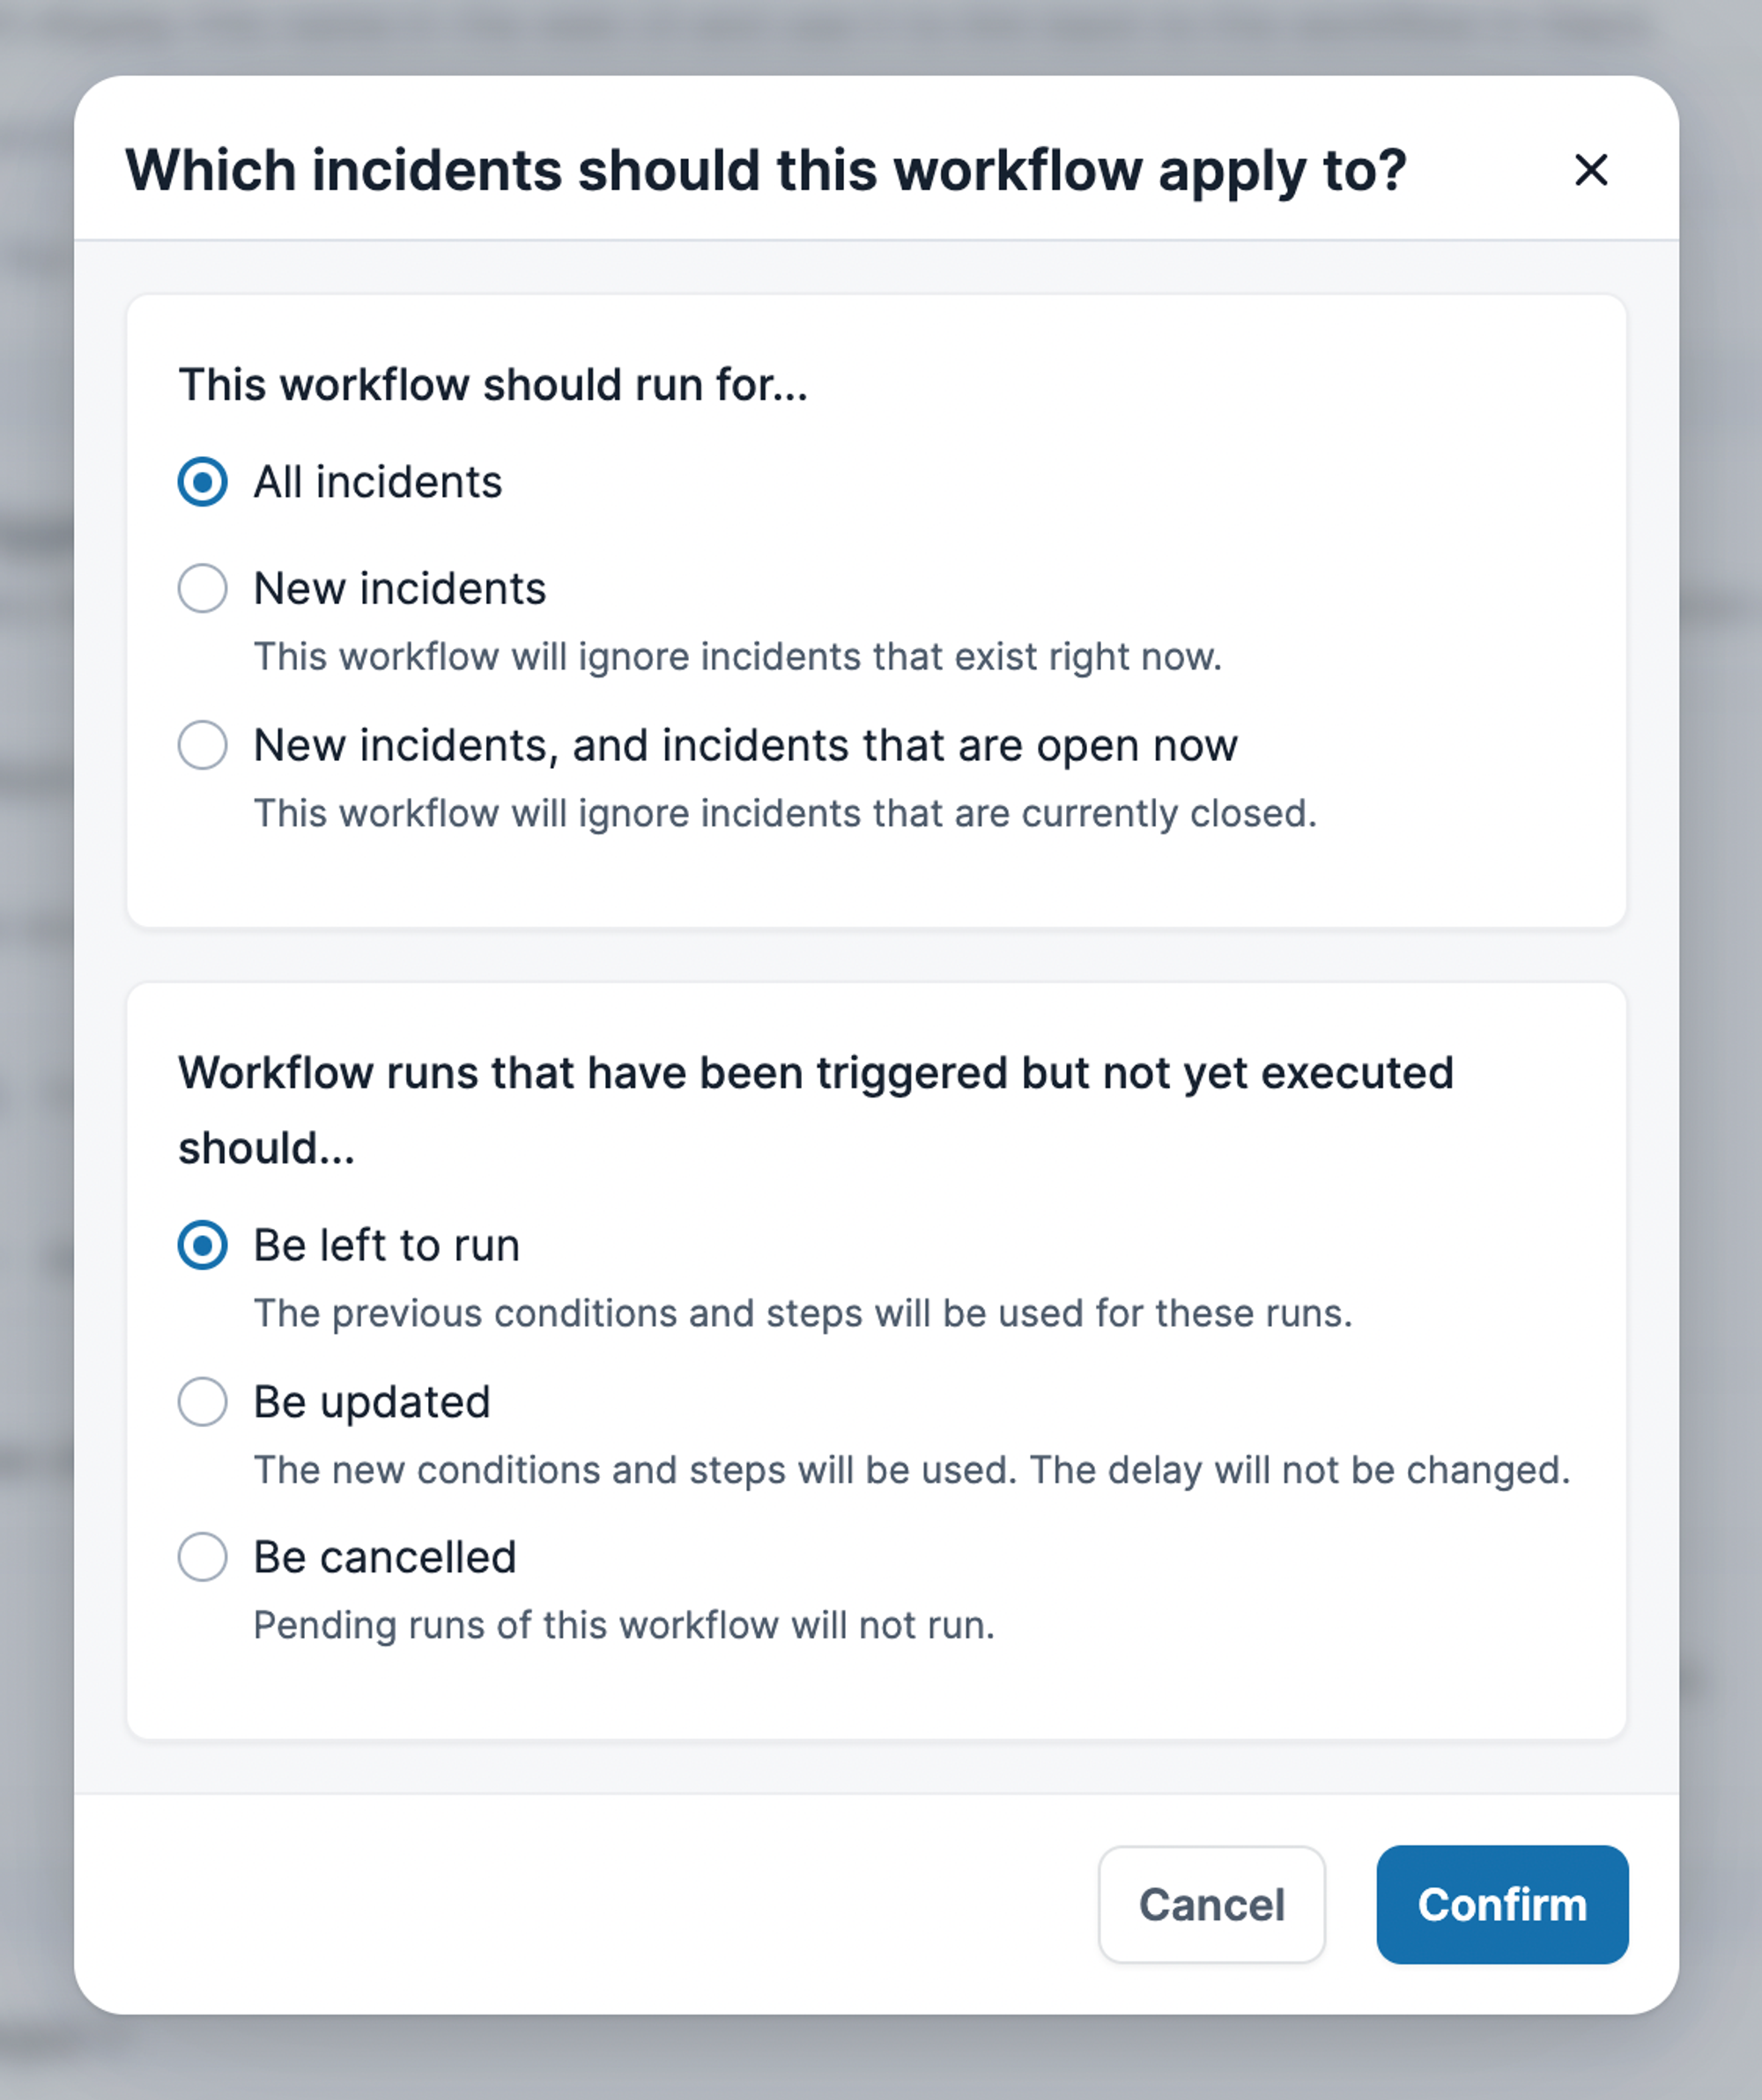Select the All incidents radio button
1762x2100 pixels.
pos(203,482)
